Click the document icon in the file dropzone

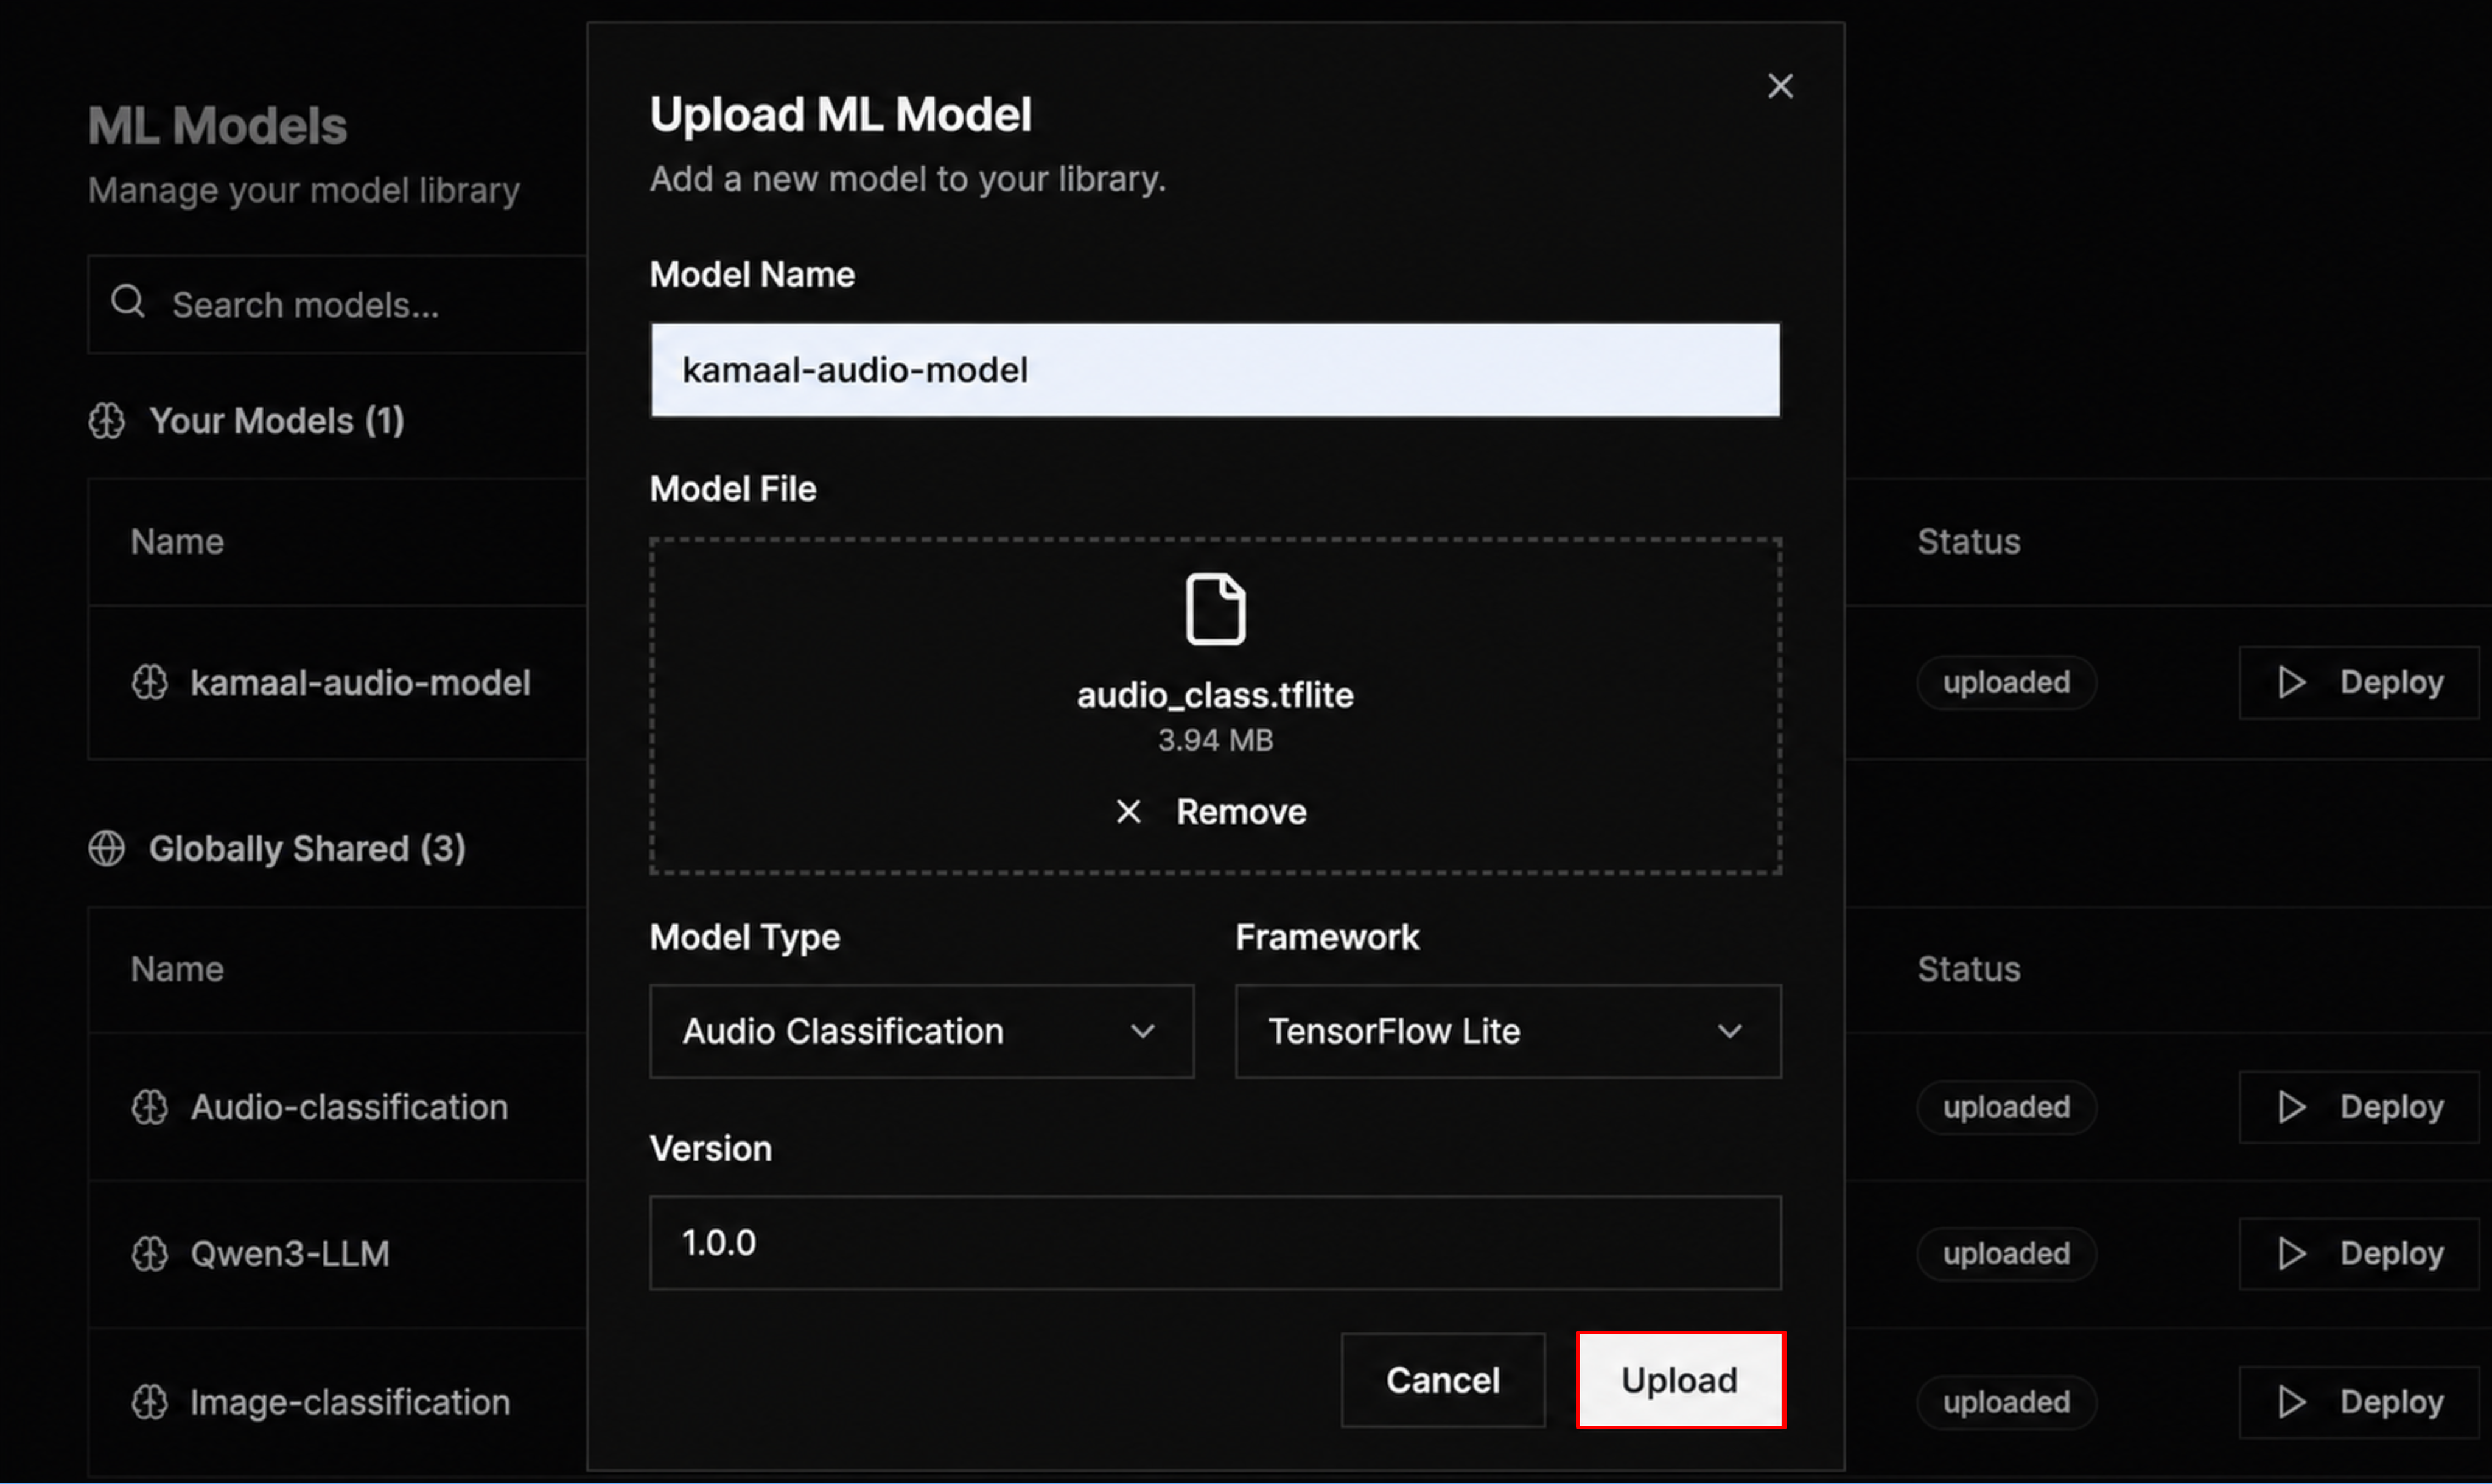[x=1215, y=608]
